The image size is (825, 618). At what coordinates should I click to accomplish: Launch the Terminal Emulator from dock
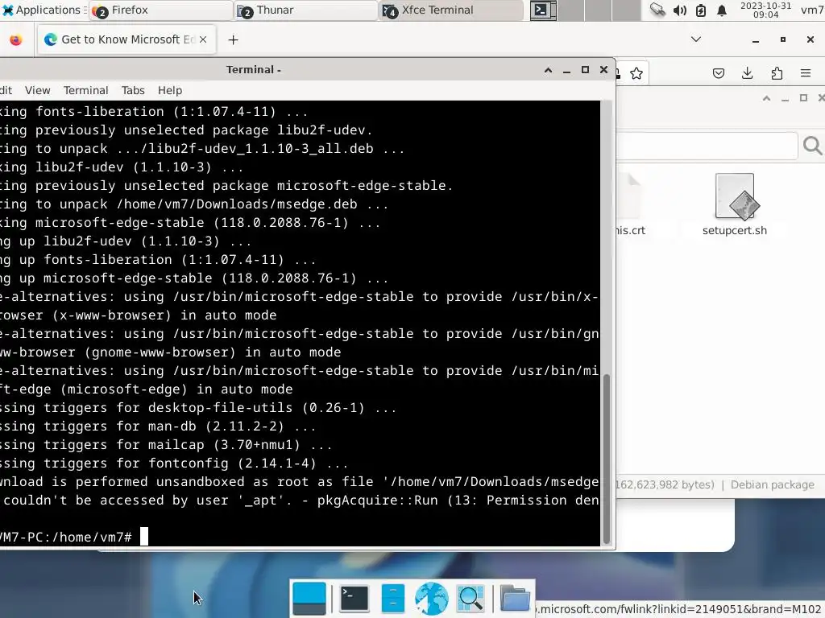click(x=354, y=599)
